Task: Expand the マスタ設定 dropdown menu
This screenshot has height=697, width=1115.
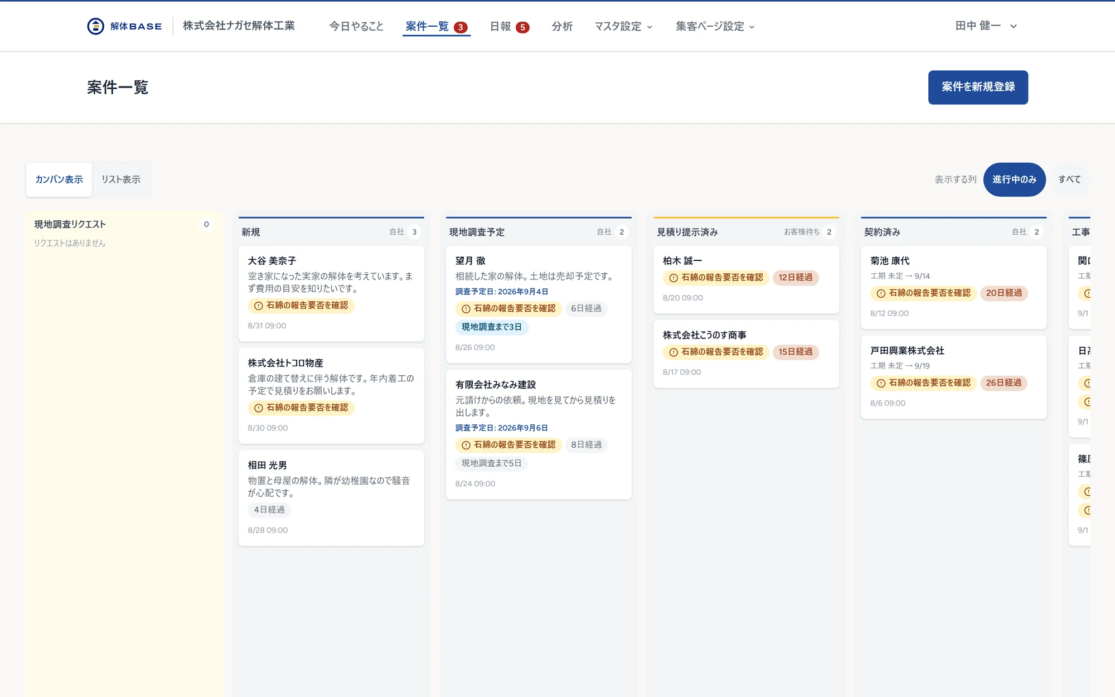Action: coord(623,26)
